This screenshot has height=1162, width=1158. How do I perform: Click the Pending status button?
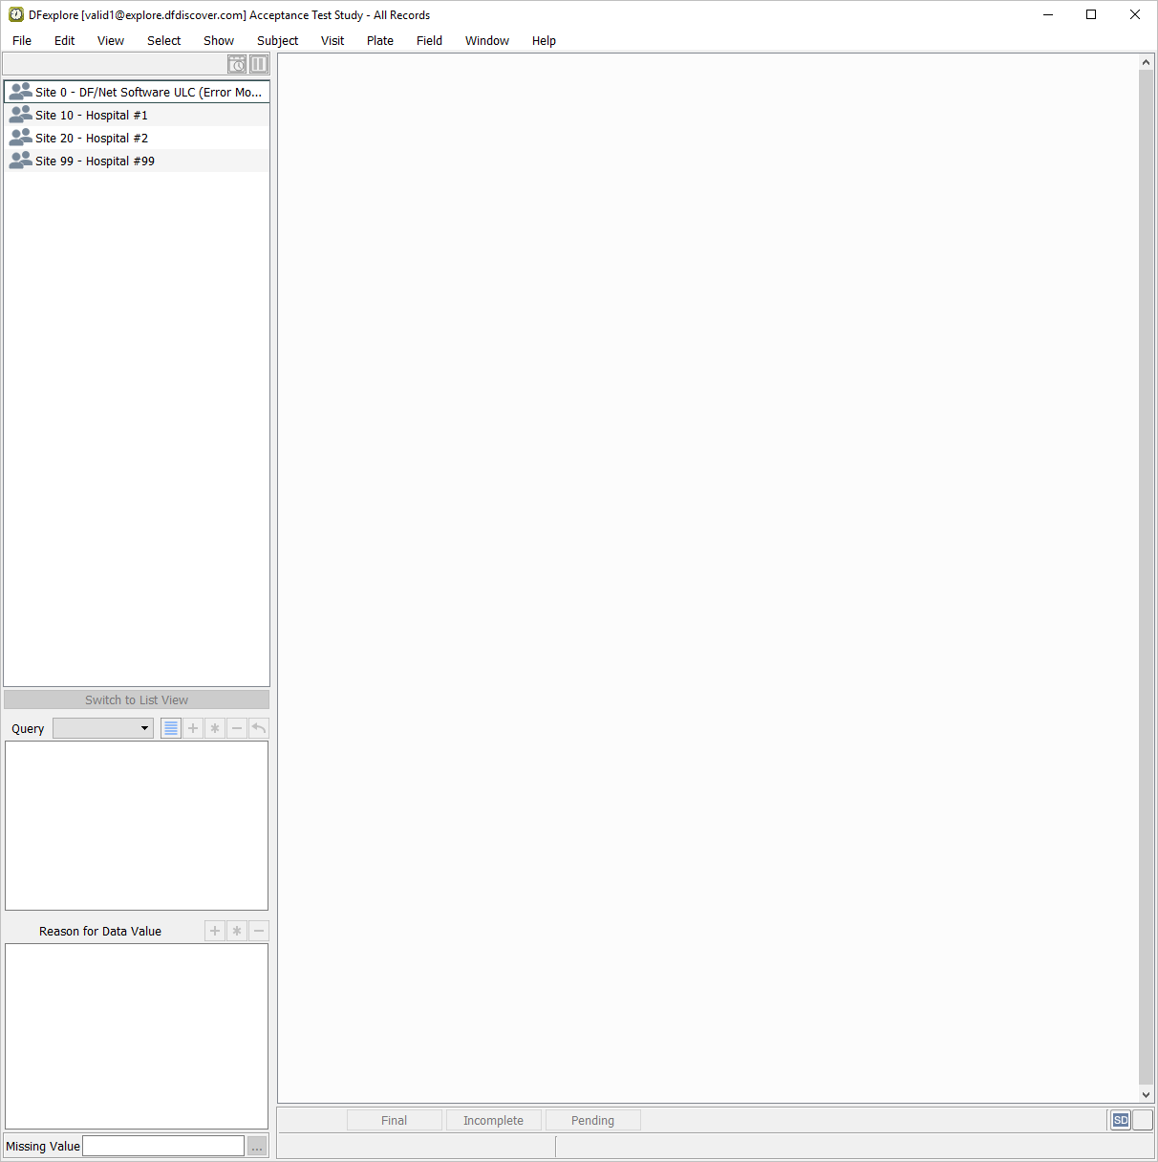(x=592, y=1121)
